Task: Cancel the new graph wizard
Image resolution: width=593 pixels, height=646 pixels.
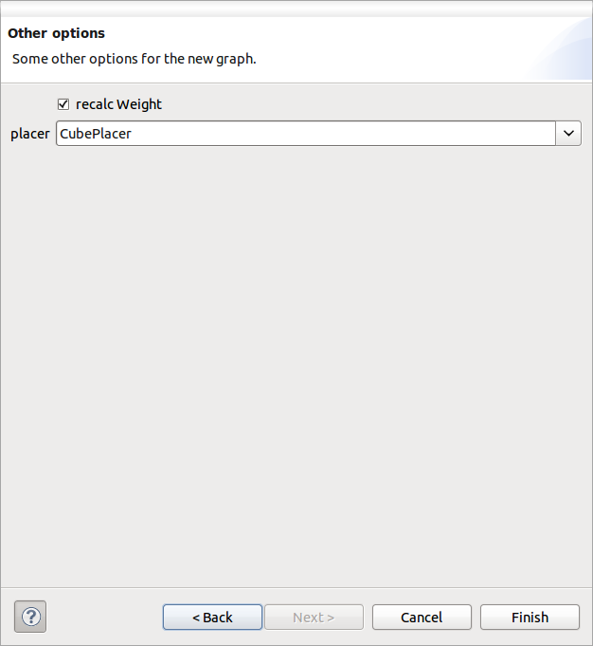Action: click(422, 617)
